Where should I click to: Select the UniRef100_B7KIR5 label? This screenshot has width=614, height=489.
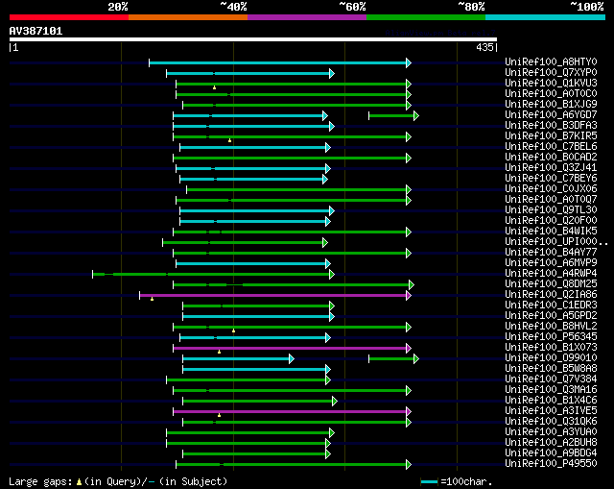551,136
